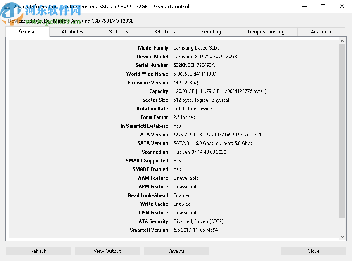Click the firmware version MAT01B6Q
This screenshot has width=352, height=261.
186,83
